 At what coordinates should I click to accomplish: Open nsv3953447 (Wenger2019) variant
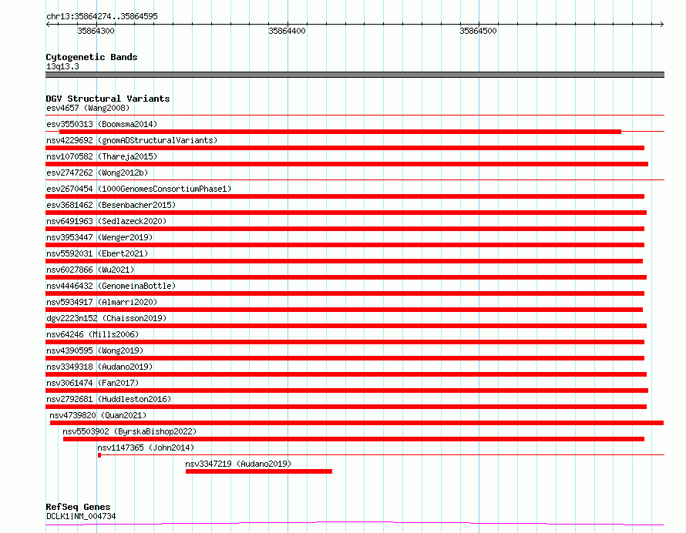tap(99, 237)
